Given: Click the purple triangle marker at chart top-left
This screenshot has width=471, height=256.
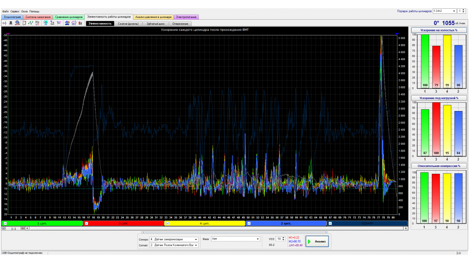Looking at the screenshot, I should [8, 34].
